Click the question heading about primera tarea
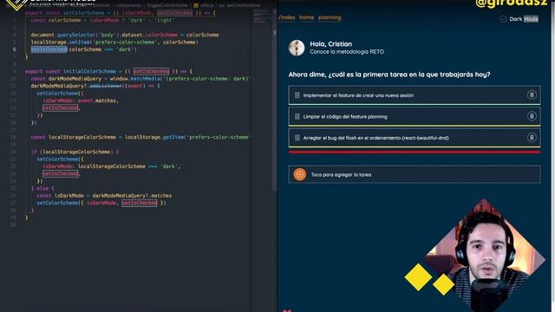 [389, 75]
